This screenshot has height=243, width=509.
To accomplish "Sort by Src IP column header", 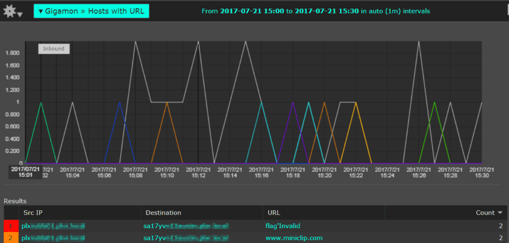I will (33, 213).
